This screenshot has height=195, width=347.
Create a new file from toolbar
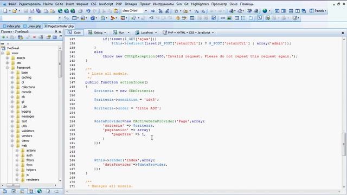5,11
